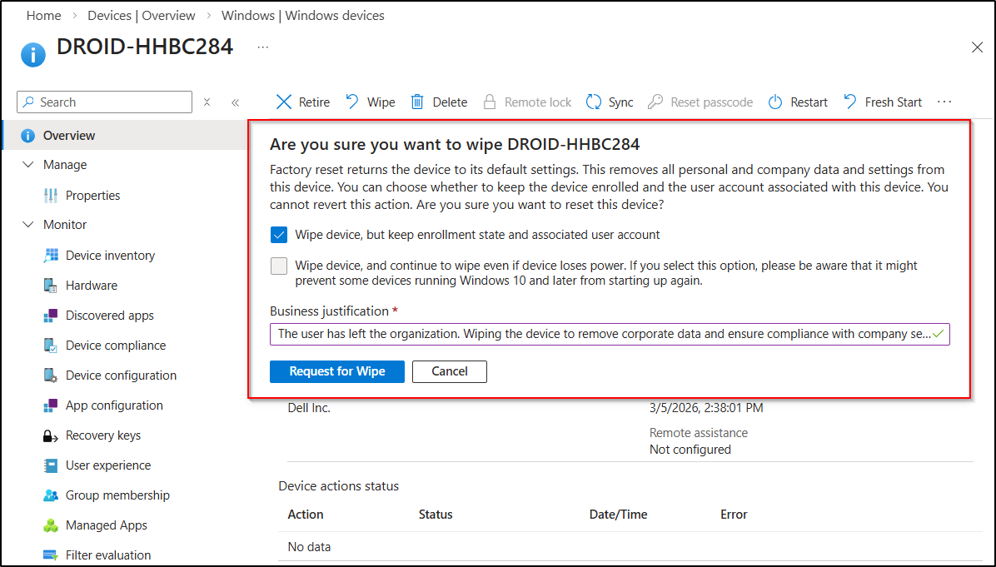Viewport: 996px width, 567px height.
Task: Uncheck keep enrollment state and user account
Action: 278,235
